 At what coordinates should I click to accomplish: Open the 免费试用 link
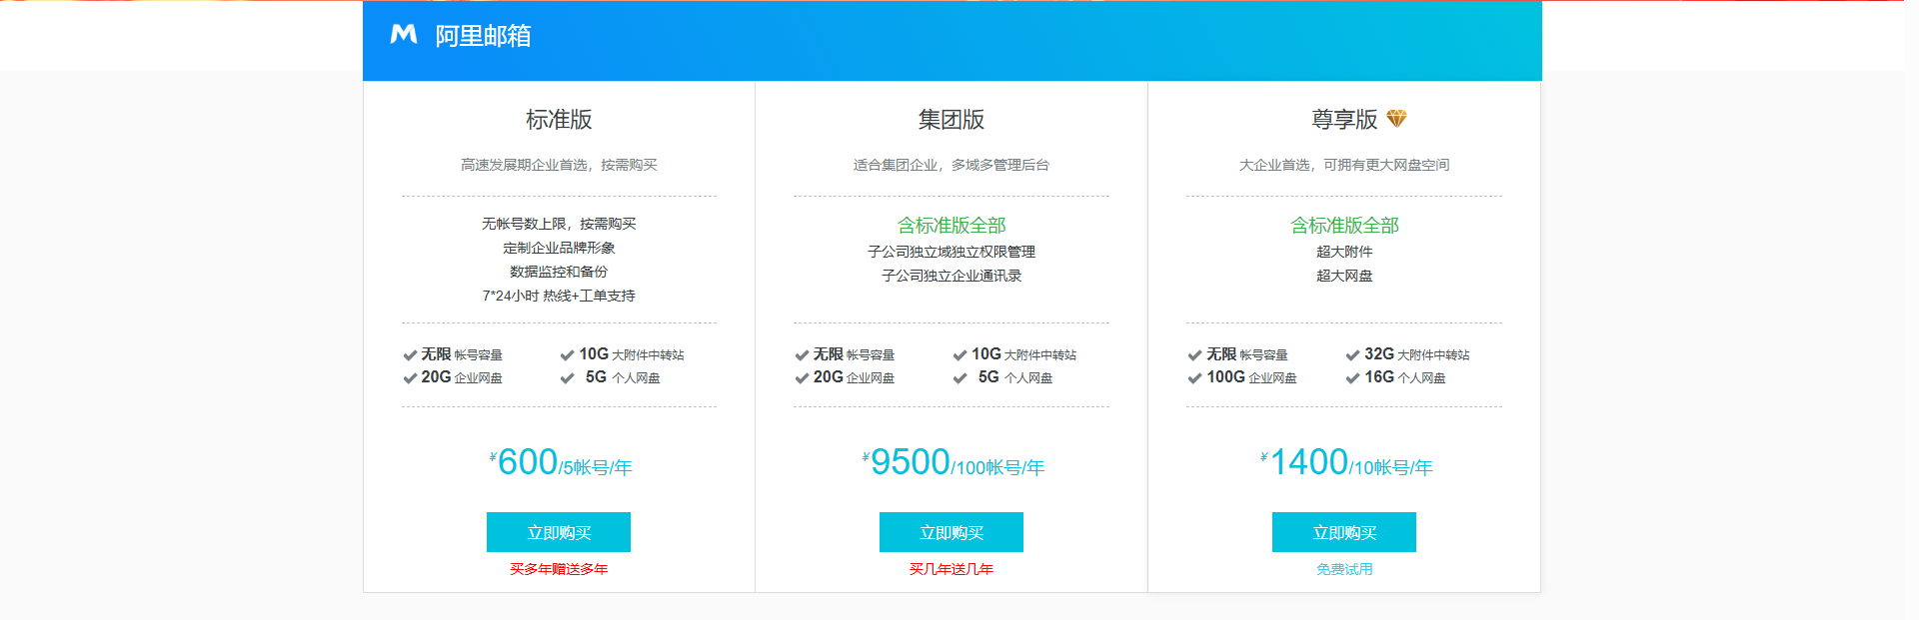point(1344,569)
